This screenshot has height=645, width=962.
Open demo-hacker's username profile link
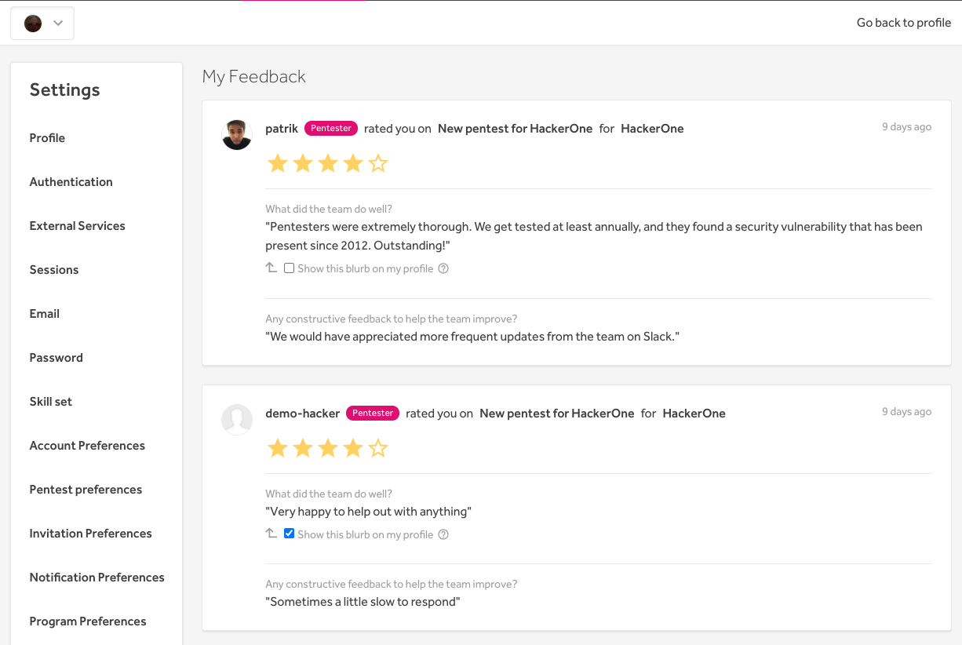[303, 414]
